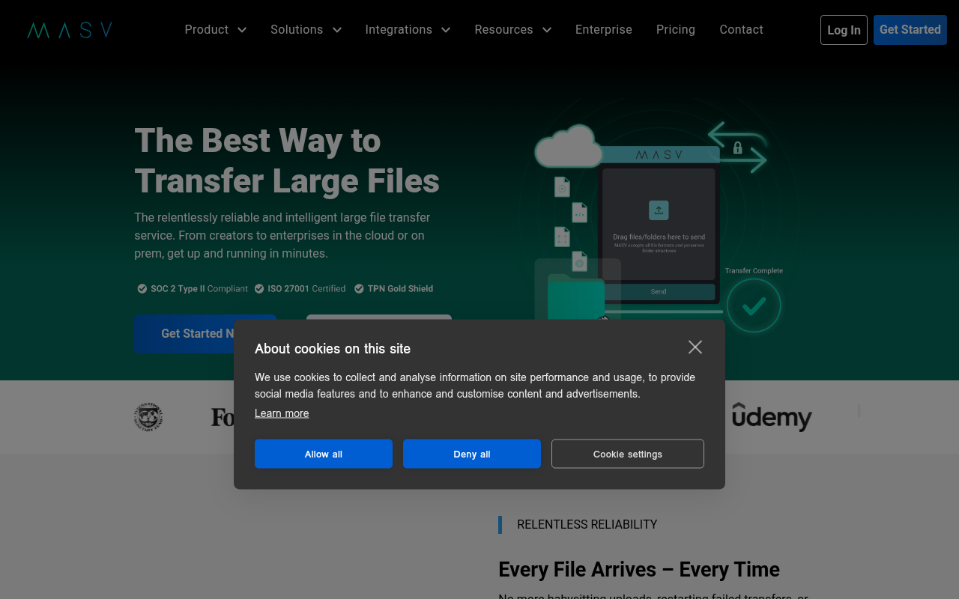Click the cloud icon in hero illustration
Image resolution: width=959 pixels, height=599 pixels.
pos(569,146)
